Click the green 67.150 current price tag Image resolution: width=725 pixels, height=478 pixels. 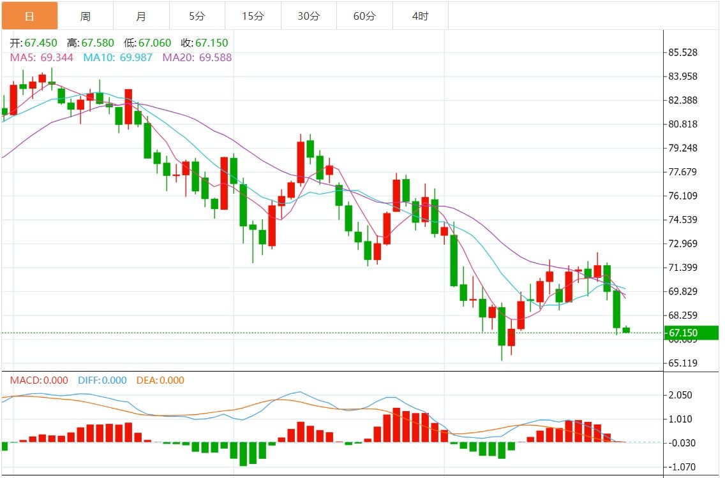691,333
